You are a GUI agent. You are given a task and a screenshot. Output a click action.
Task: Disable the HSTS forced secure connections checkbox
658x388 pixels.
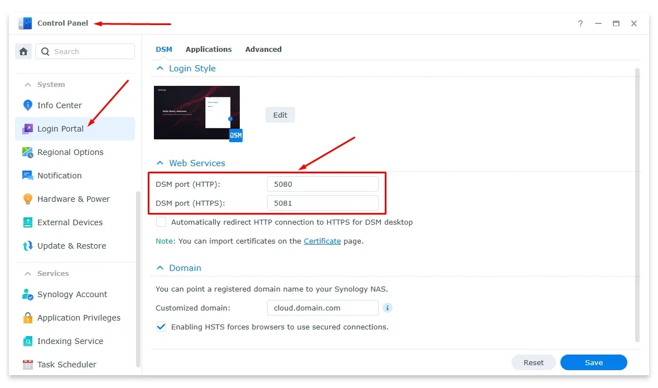(x=161, y=327)
